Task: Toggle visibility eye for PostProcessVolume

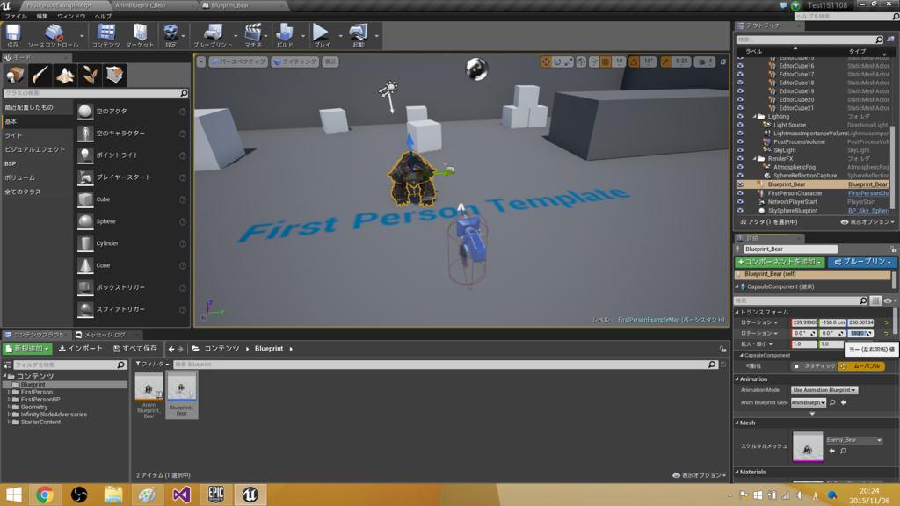Action: click(x=740, y=141)
